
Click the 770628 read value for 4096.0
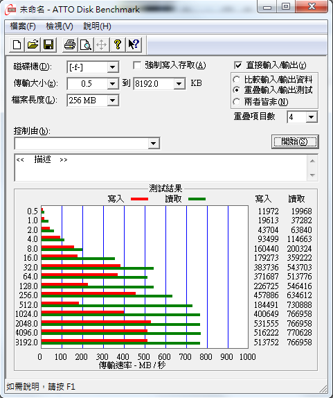[299, 333]
